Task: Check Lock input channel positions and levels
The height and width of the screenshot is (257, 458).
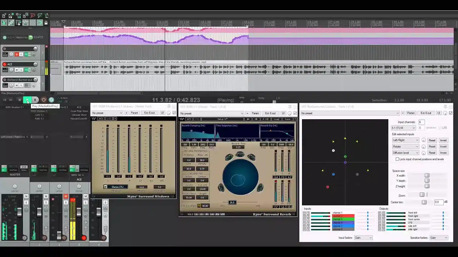Action: (x=398, y=159)
